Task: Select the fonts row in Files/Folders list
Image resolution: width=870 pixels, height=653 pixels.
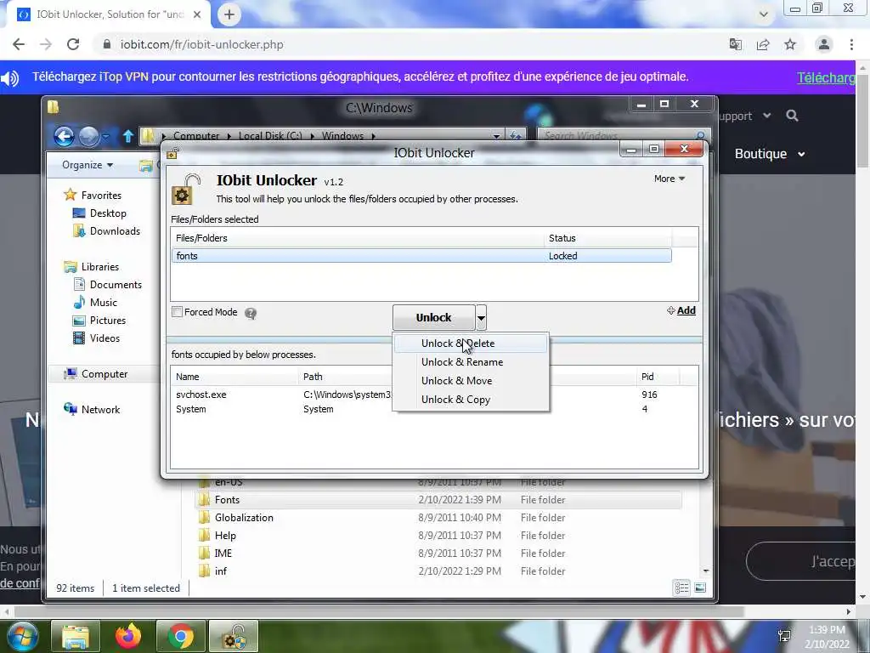Action: pos(421,256)
